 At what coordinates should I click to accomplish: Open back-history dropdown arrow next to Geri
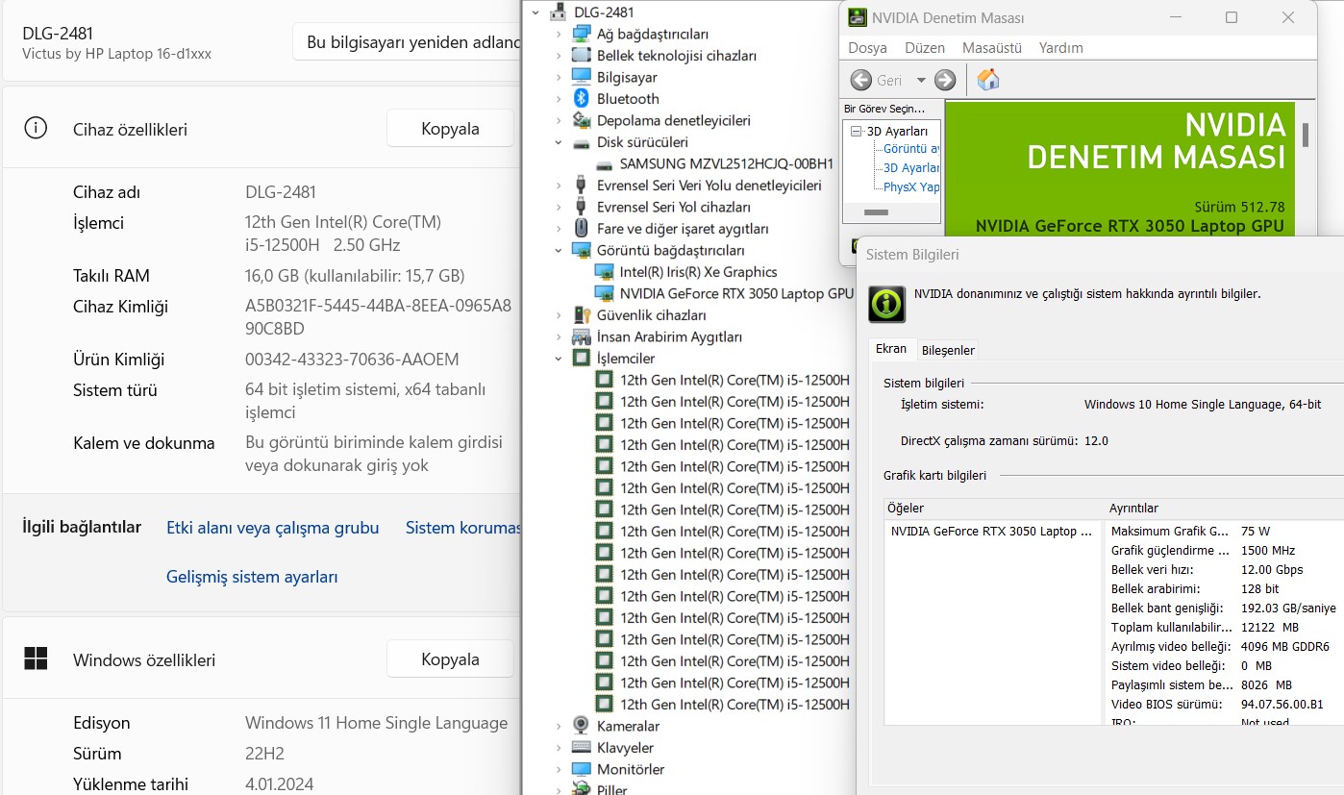[921, 81]
